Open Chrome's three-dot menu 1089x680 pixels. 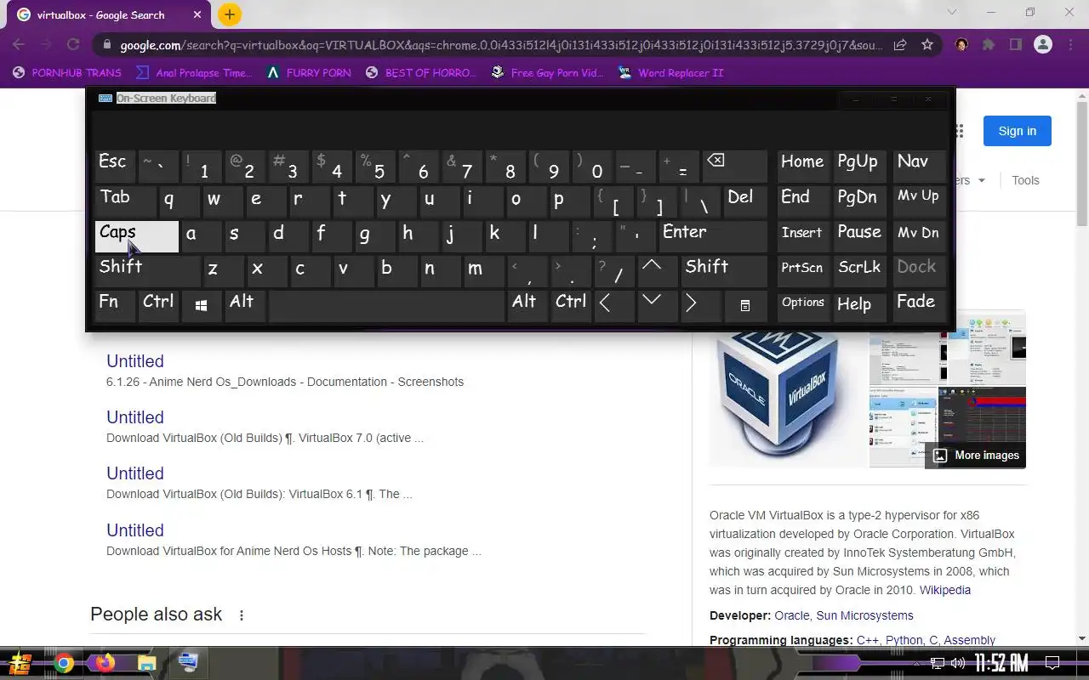1069,44
